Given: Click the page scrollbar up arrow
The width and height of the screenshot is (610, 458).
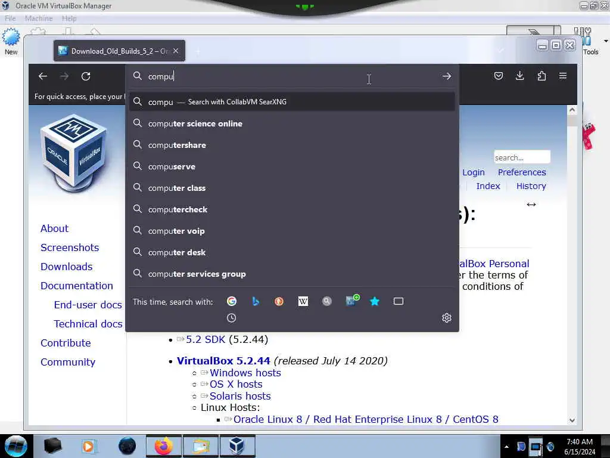Looking at the screenshot, I should [x=572, y=110].
